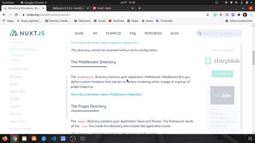Open the Apps bookmarks shortcut

click(x=8, y=21)
